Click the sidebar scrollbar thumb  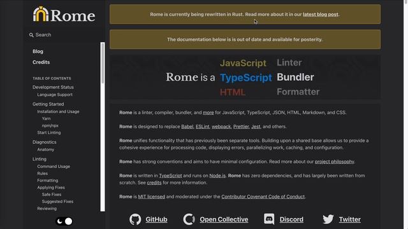coord(103,63)
